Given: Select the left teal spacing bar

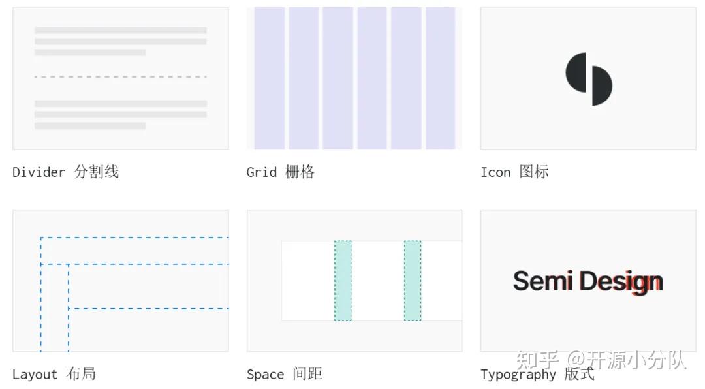Looking at the screenshot, I should [342, 281].
